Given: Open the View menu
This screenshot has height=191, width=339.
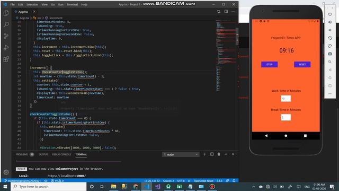Looking at the screenshot, I should click(x=44, y=5).
